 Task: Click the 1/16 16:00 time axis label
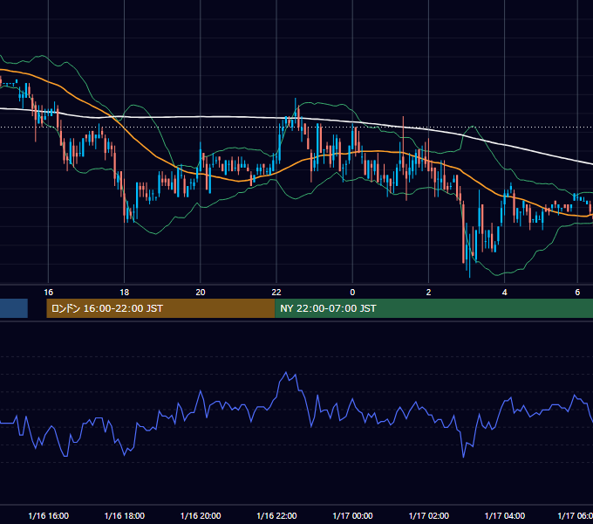tap(49, 515)
